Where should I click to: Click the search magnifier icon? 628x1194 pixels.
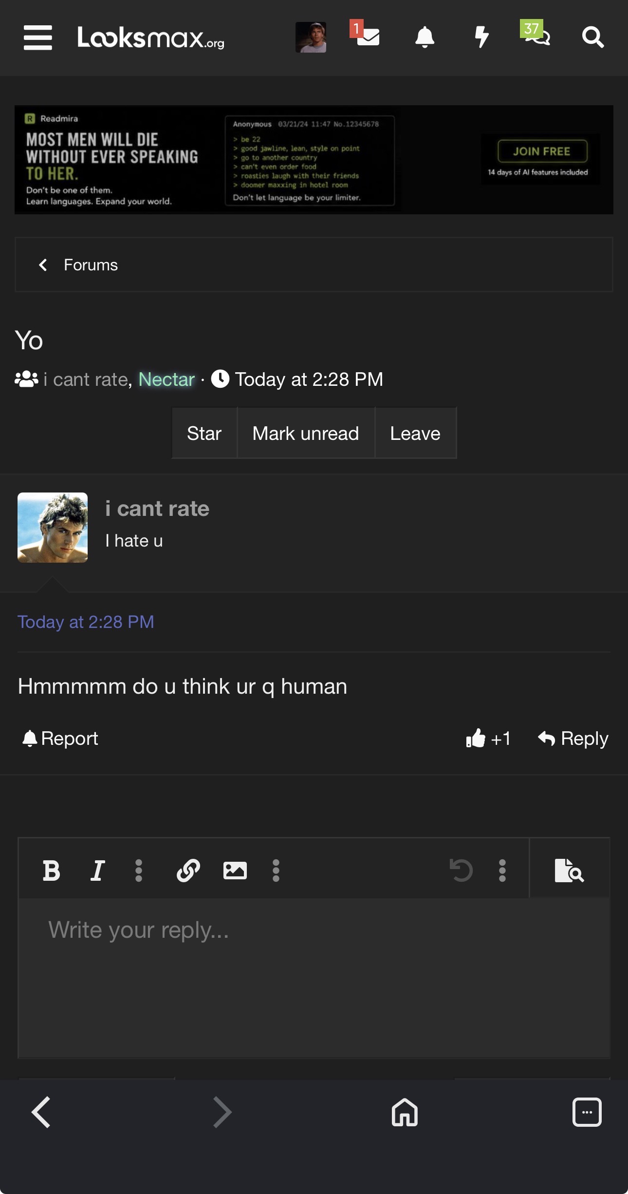593,37
